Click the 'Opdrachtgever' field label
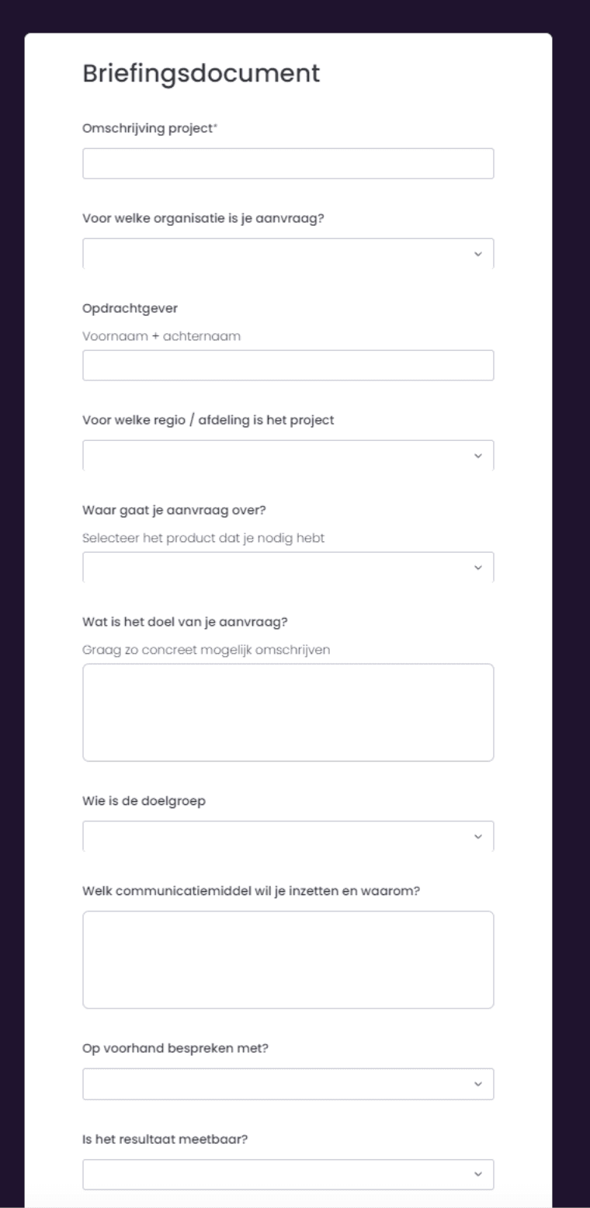 pyautogui.click(x=130, y=308)
